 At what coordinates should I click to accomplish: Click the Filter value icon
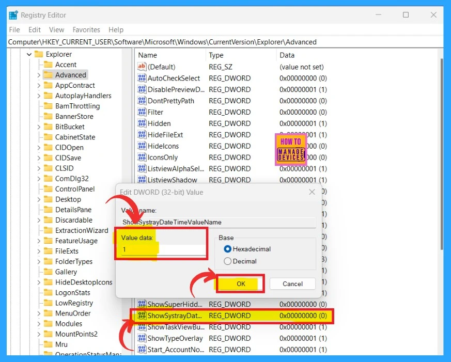point(142,112)
